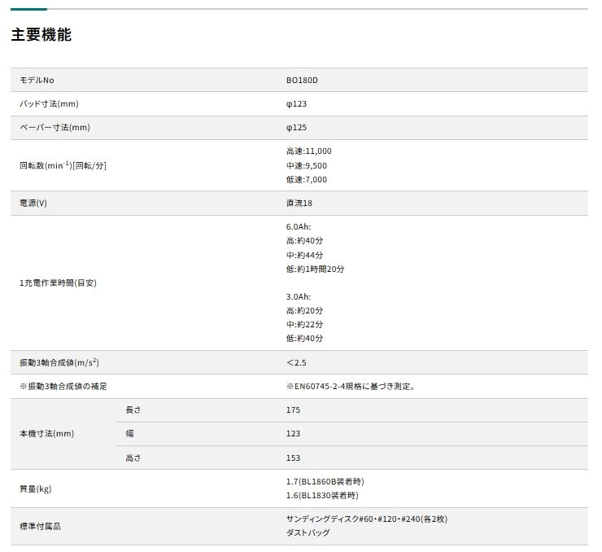Select the 長さ dimension sub-label
The width and height of the screenshot is (602, 552).
[133, 410]
